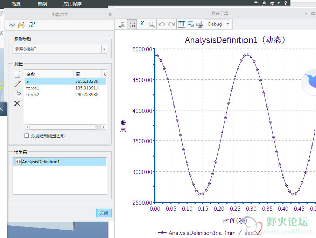
Task: Select measure row 'a'
Action: pyautogui.click(x=65, y=81)
